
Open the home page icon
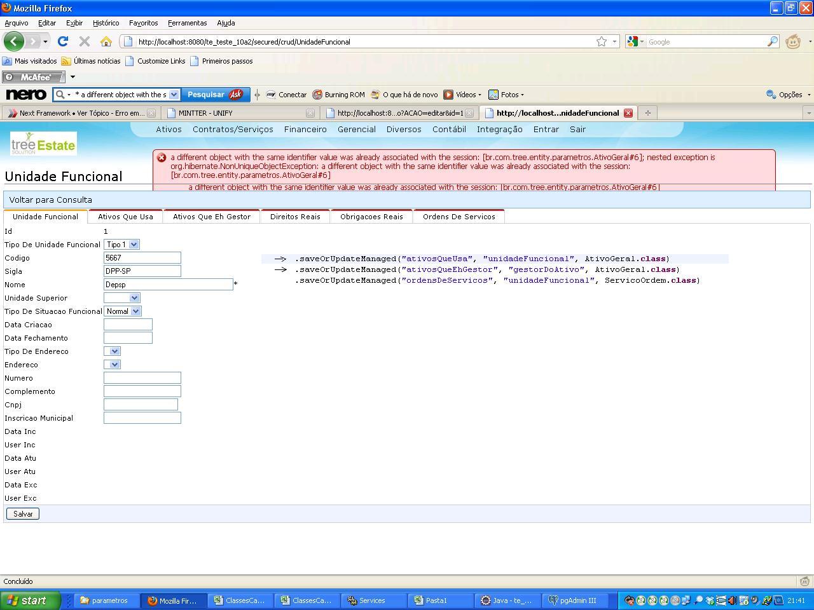point(106,41)
